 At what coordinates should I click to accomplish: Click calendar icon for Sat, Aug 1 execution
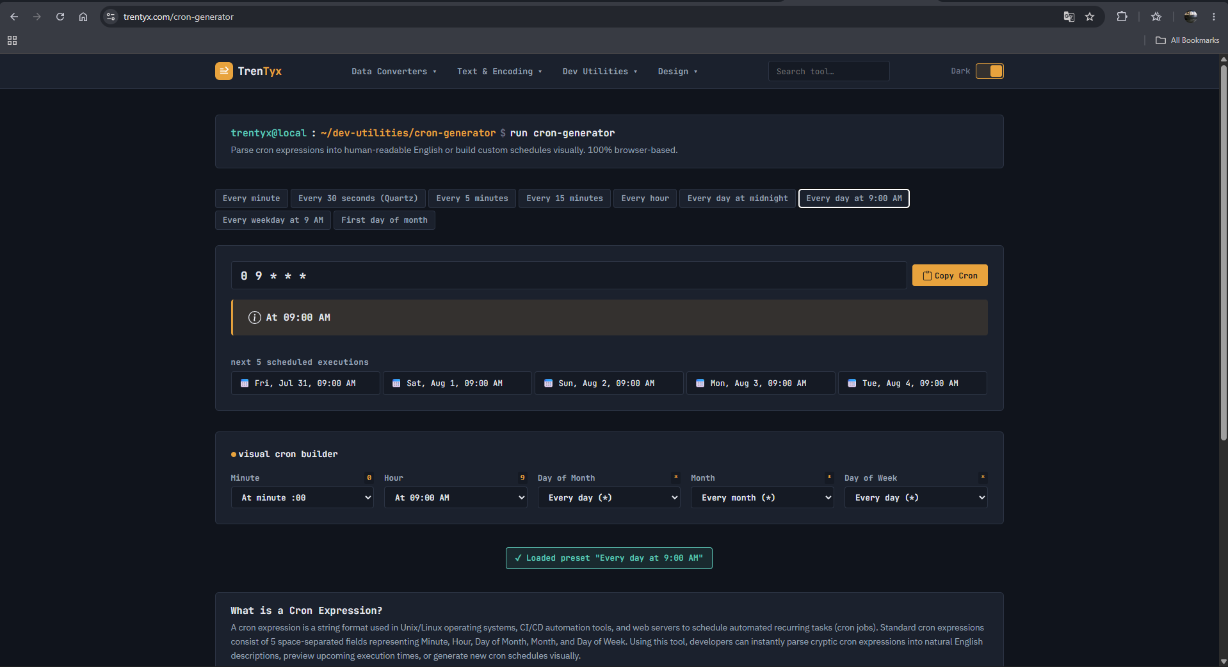pyautogui.click(x=396, y=383)
